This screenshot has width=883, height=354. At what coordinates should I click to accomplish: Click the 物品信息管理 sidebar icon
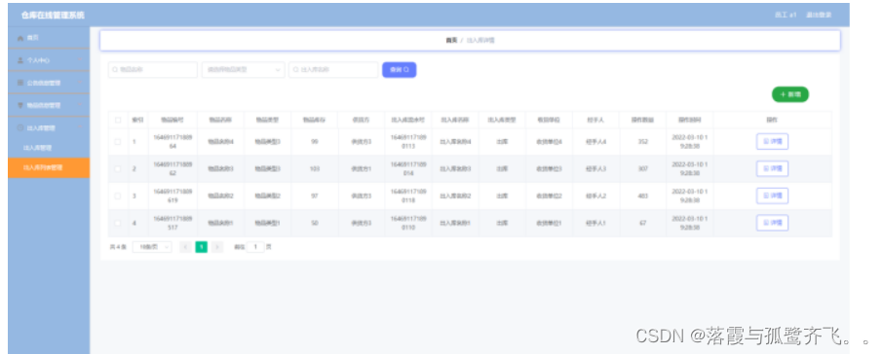(x=20, y=105)
